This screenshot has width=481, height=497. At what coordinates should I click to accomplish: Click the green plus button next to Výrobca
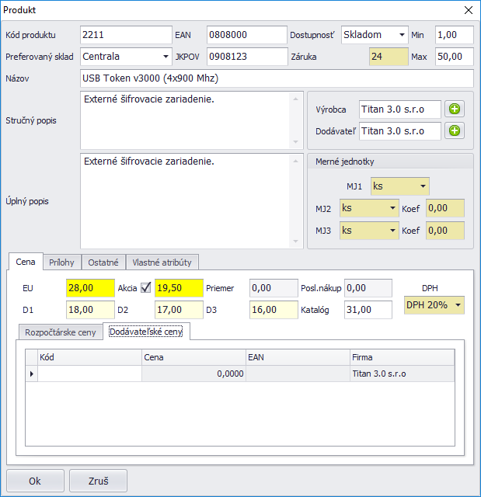455,110
